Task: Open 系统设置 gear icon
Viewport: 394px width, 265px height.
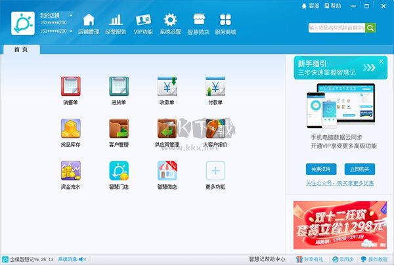Action: coord(170,24)
